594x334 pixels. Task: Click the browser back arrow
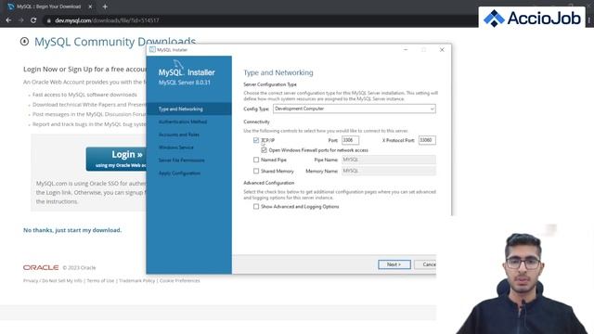point(8,20)
